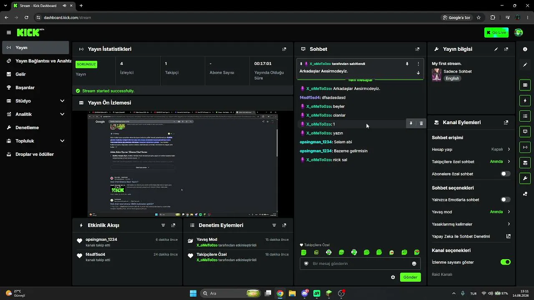The height and width of the screenshot is (300, 534).
Task: Open the hamburger menu beside the Kick logo
Action: click(9, 32)
